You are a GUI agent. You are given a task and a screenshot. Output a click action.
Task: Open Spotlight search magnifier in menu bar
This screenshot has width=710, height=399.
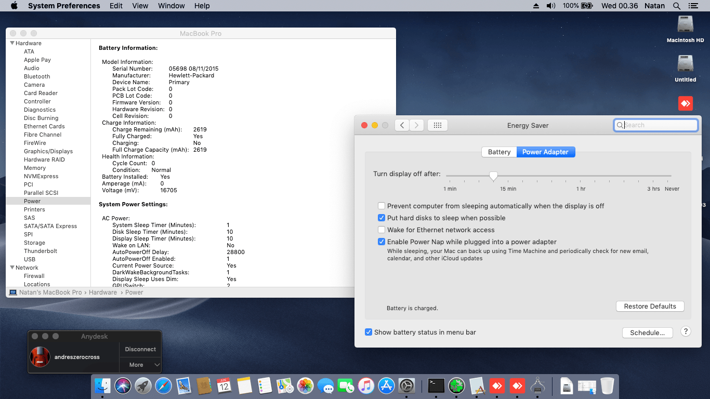[x=676, y=6]
